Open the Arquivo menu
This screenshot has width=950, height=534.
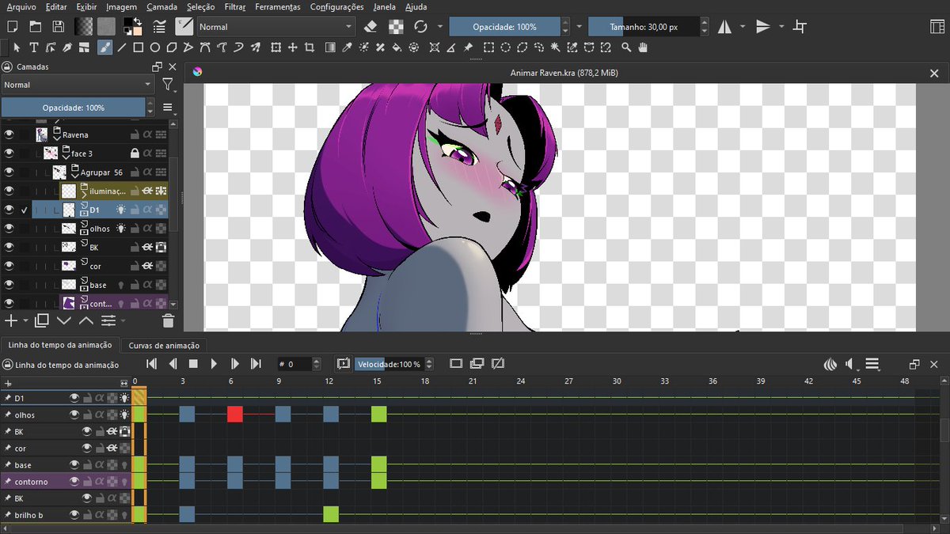(x=21, y=6)
